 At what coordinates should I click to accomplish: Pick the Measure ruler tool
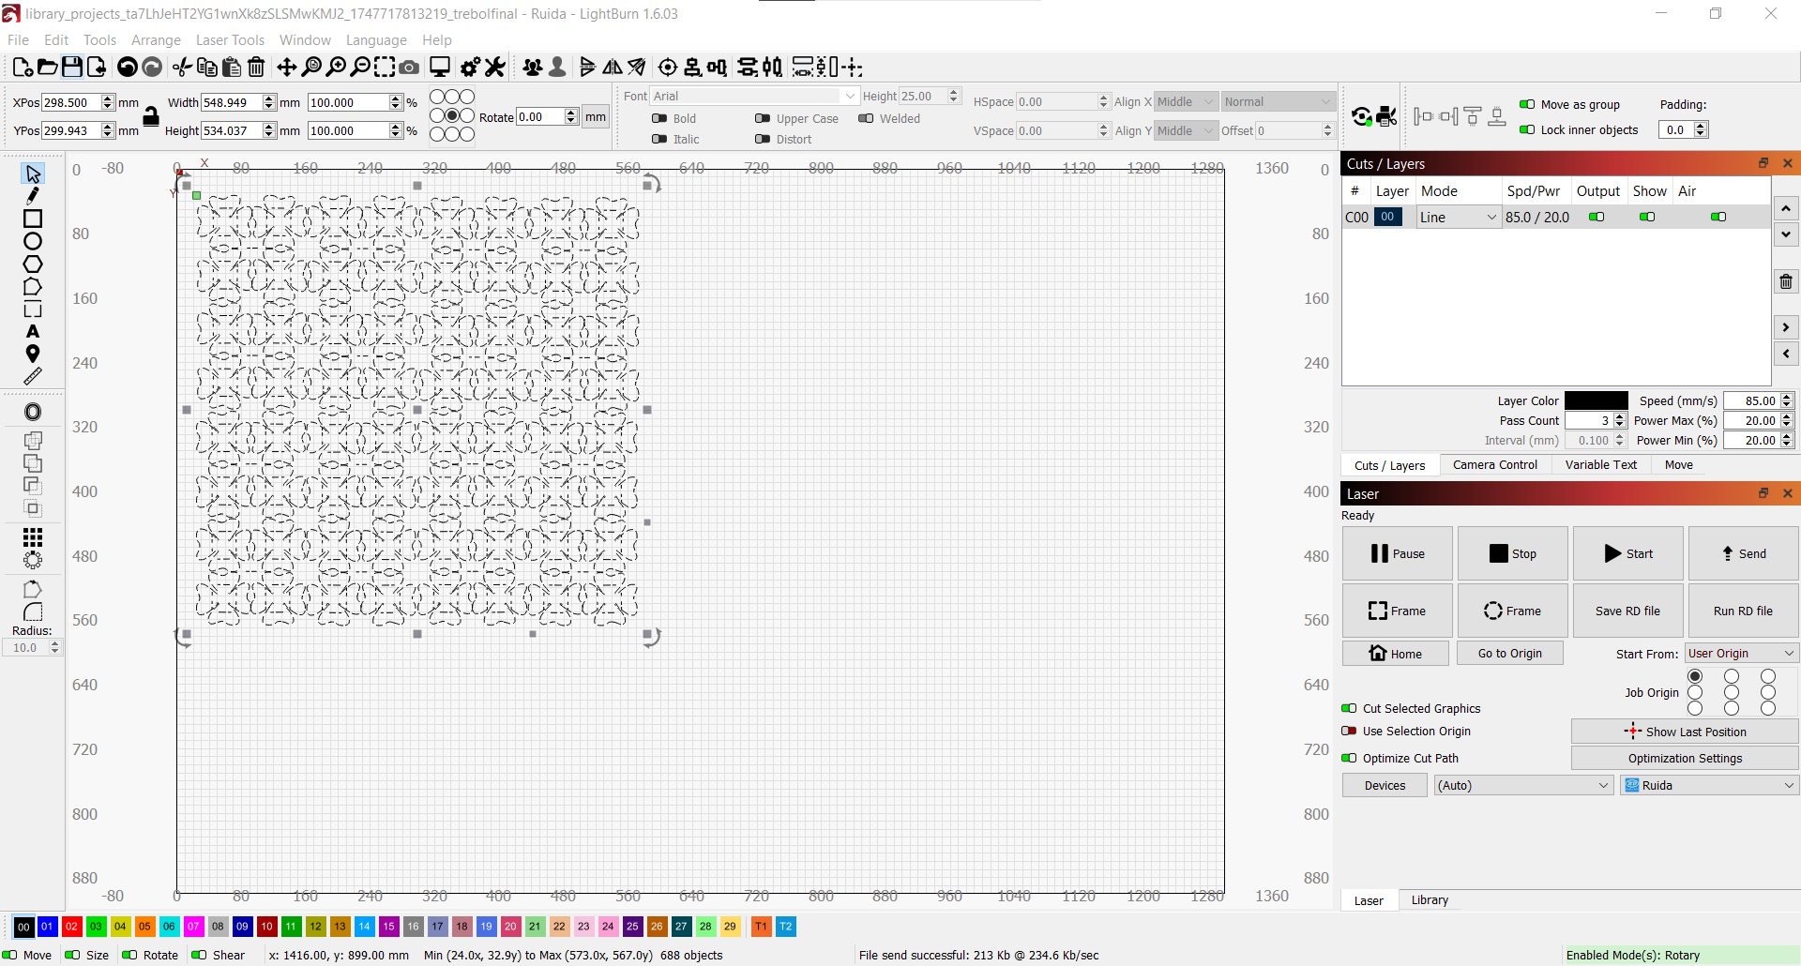tap(33, 376)
